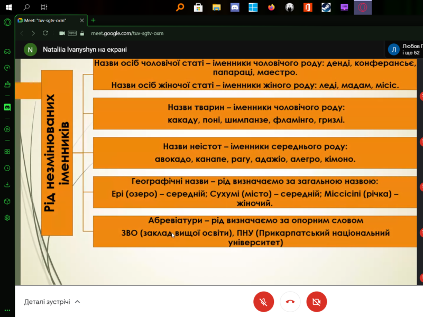Launch Steam from the taskbar
423x317 pixels.
326,7
